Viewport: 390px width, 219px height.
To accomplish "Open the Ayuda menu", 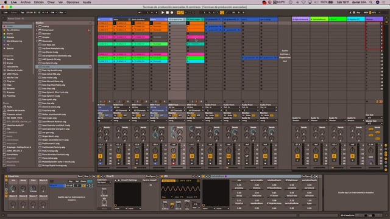I will point(87,2).
